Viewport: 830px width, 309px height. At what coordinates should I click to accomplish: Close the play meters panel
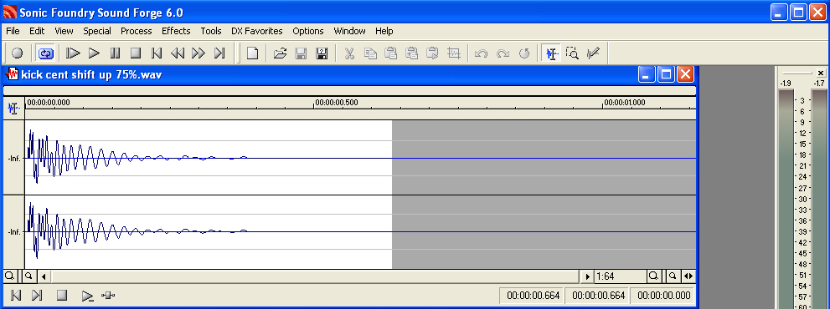click(x=821, y=73)
